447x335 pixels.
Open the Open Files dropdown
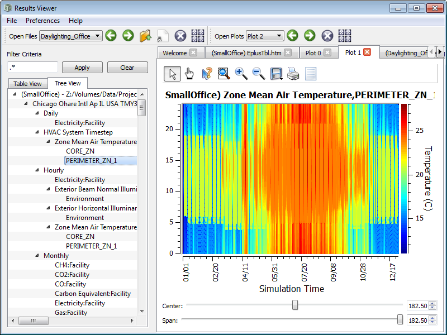click(x=71, y=36)
